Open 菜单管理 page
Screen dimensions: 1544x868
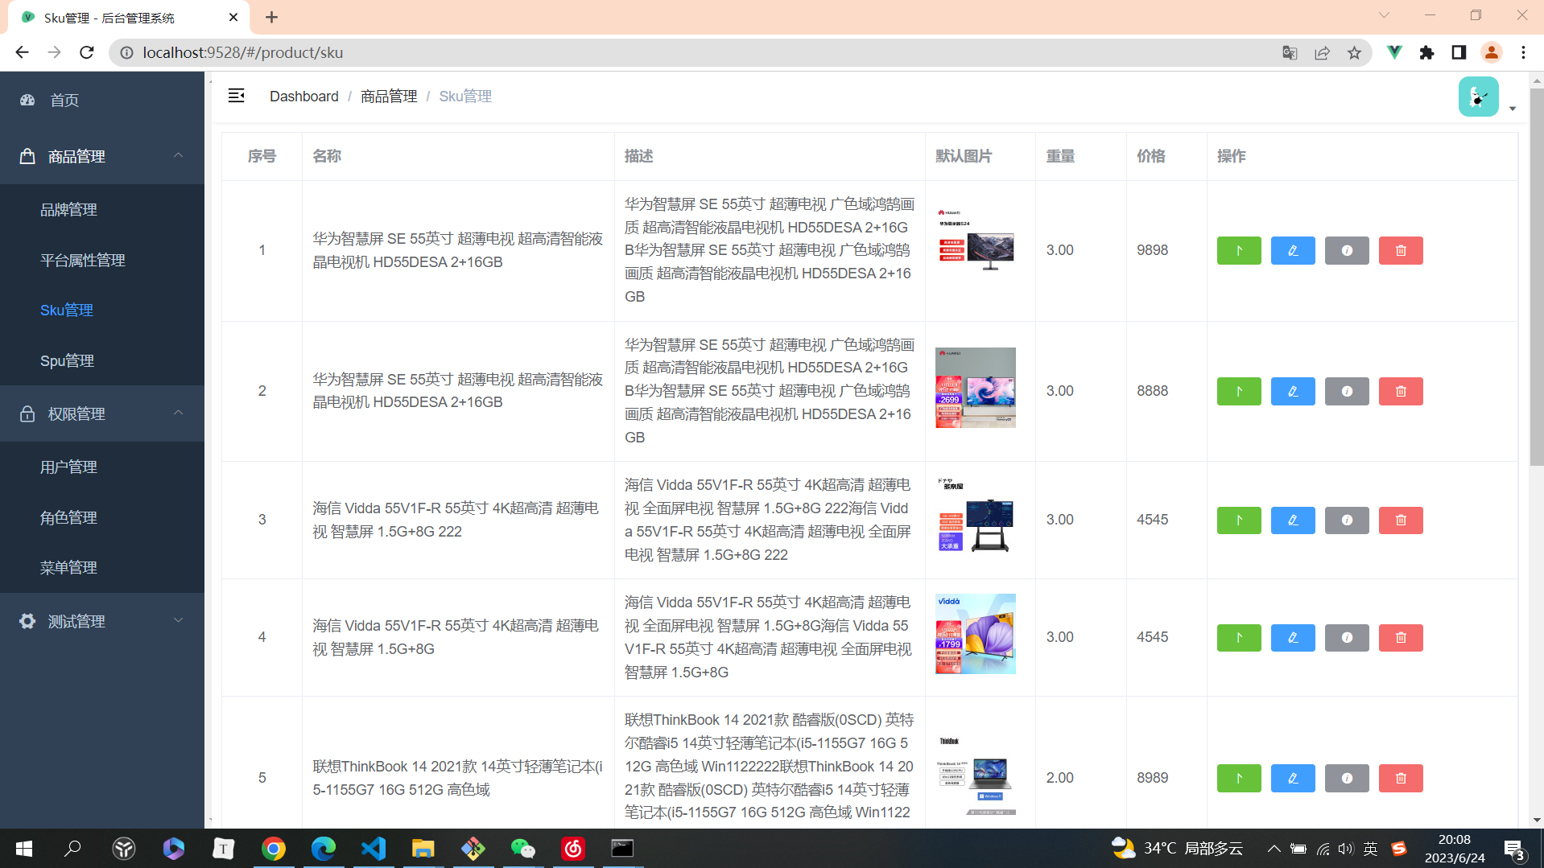tap(102, 567)
